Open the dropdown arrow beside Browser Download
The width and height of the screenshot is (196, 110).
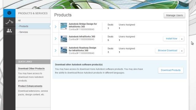pos(182,51)
